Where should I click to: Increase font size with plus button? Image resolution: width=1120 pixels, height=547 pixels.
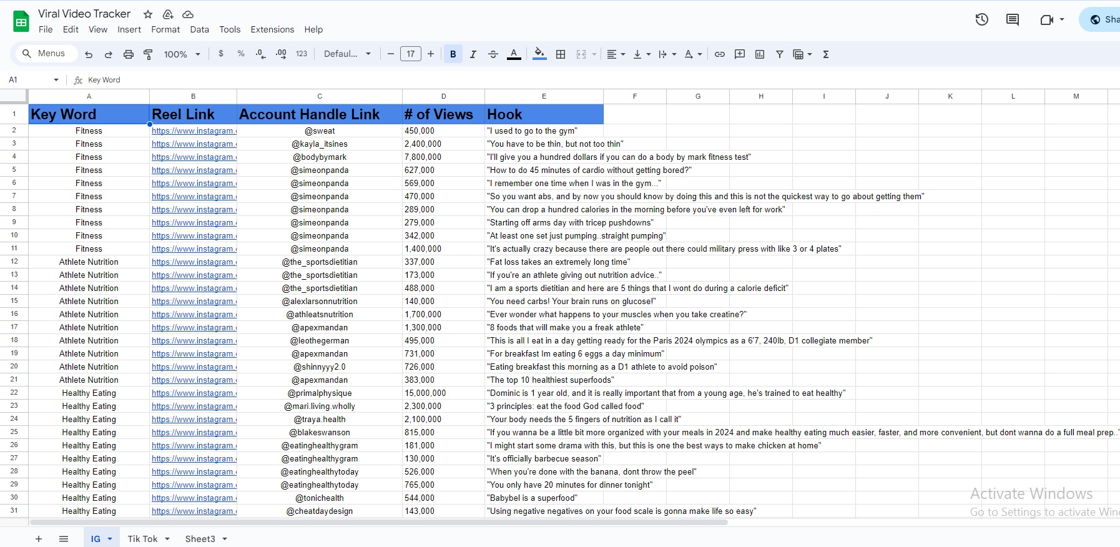click(431, 54)
